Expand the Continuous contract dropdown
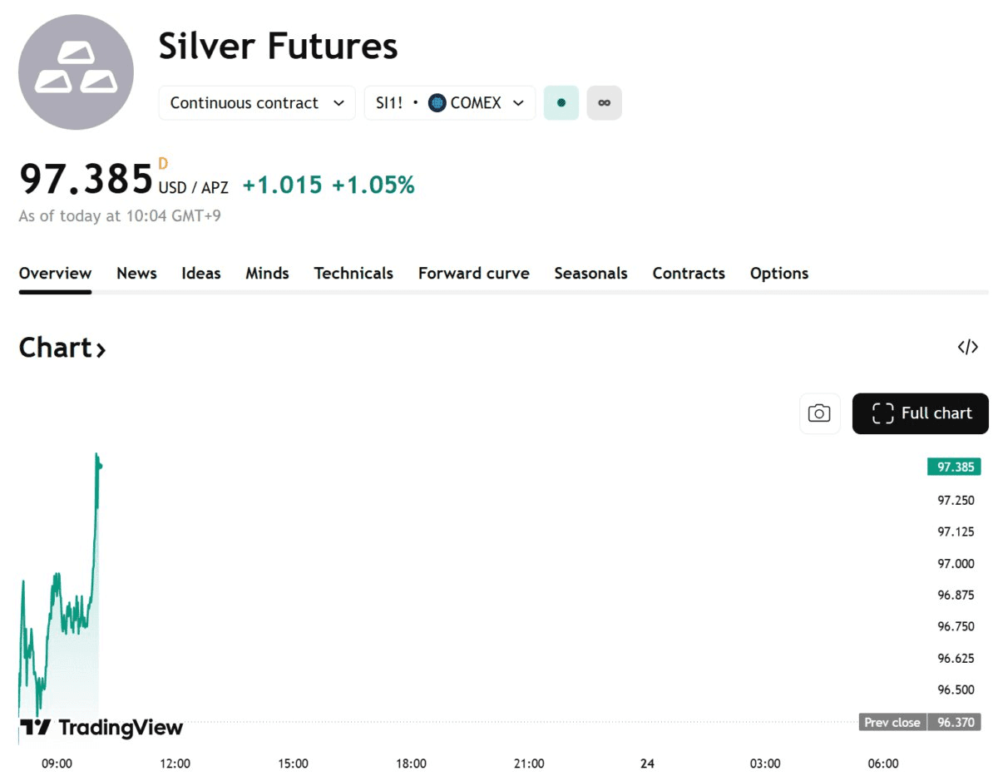This screenshot has height=781, width=998. 257,103
